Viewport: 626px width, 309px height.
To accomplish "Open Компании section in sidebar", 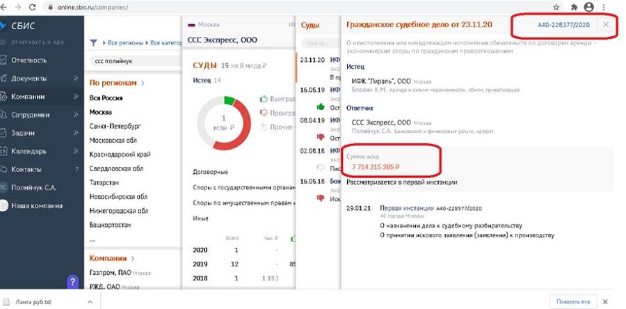I will pos(28,97).
